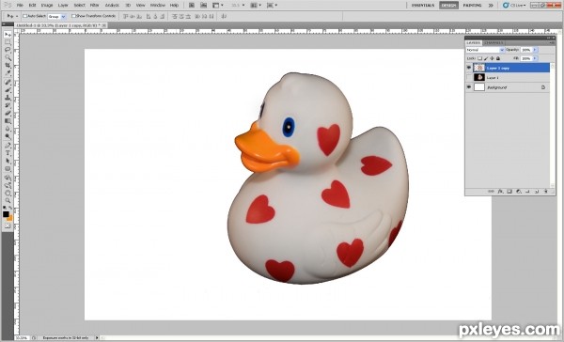Select the Gradient tool
The image size is (564, 342).
click(8, 121)
